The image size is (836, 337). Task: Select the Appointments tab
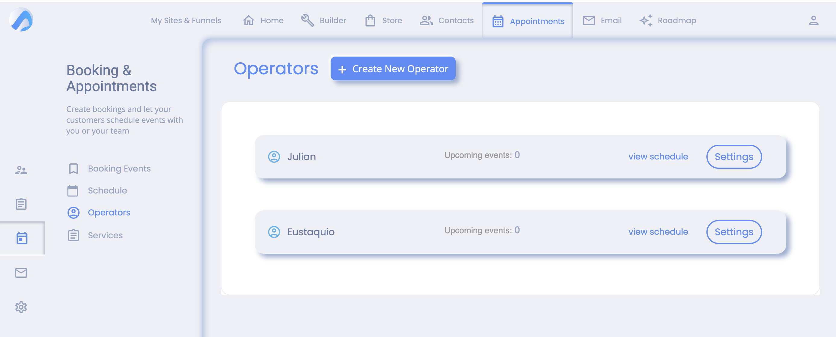point(528,21)
